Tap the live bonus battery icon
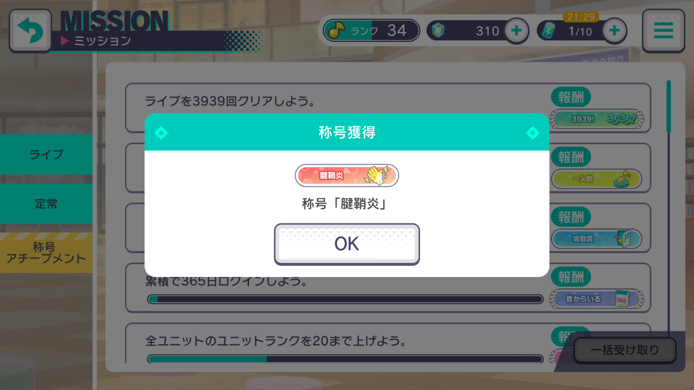Image resolution: width=694 pixels, height=390 pixels. tap(548, 30)
